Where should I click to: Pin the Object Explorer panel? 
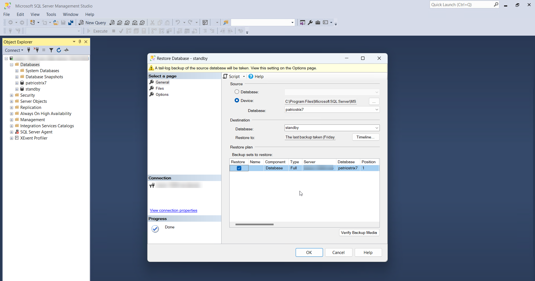[x=80, y=42]
